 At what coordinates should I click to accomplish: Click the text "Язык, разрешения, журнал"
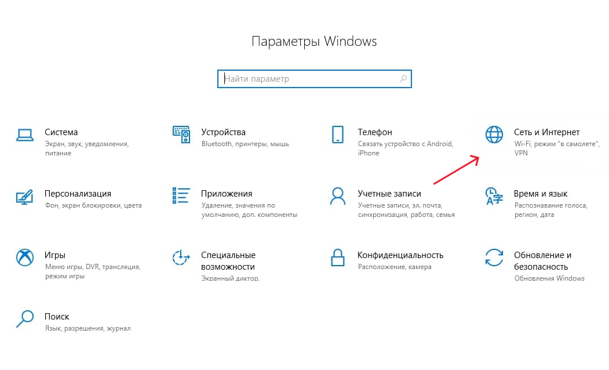87,328
